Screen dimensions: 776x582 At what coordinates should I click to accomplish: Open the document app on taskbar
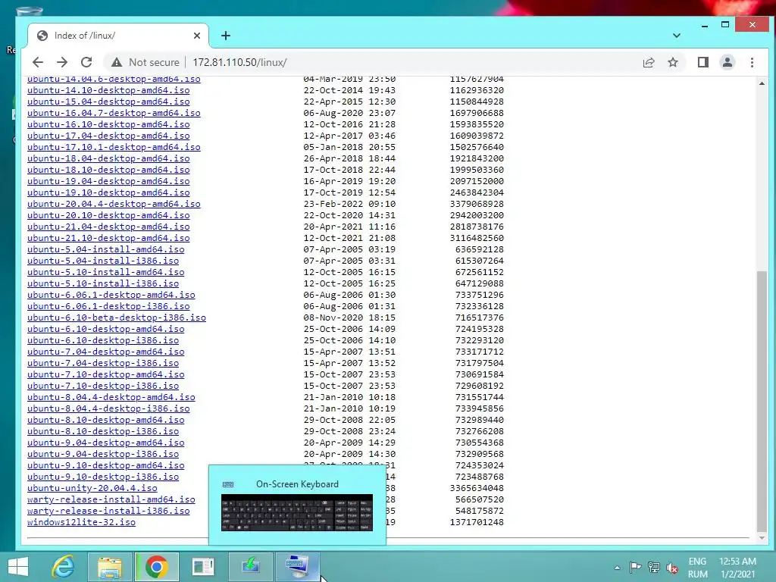pos(203,567)
